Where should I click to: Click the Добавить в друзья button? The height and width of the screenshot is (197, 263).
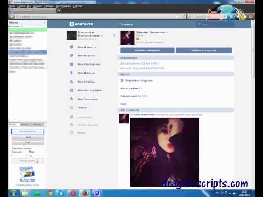(204, 50)
